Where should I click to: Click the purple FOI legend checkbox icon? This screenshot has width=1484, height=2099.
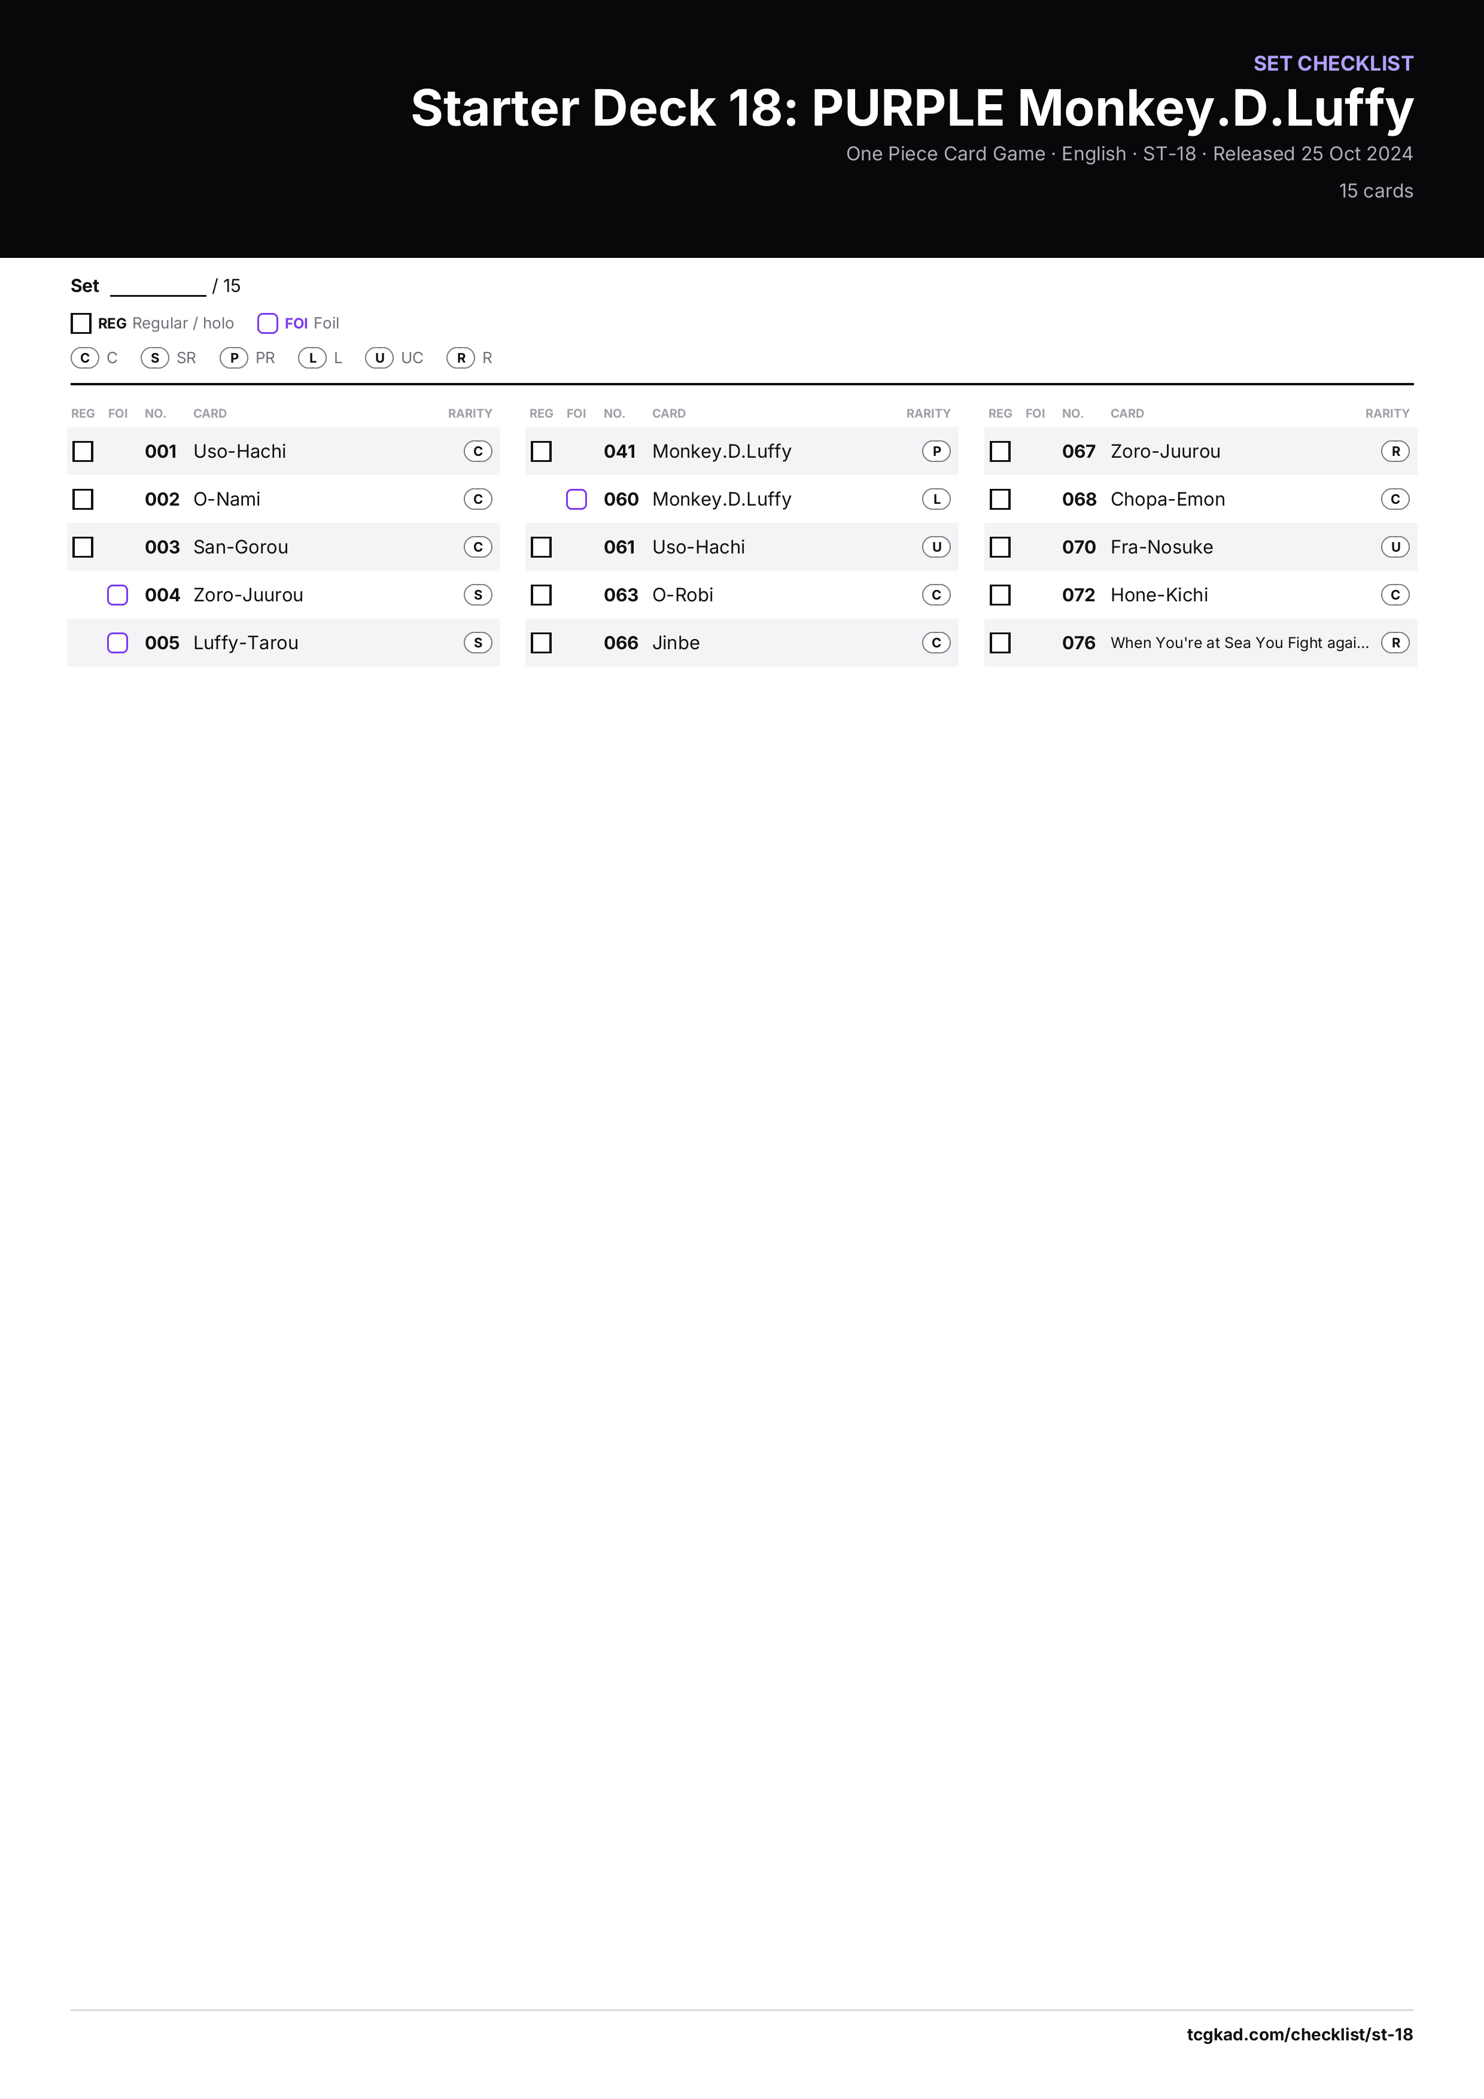click(268, 324)
